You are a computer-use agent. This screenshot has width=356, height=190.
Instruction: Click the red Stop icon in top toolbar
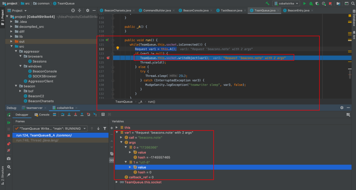coord(330,3)
